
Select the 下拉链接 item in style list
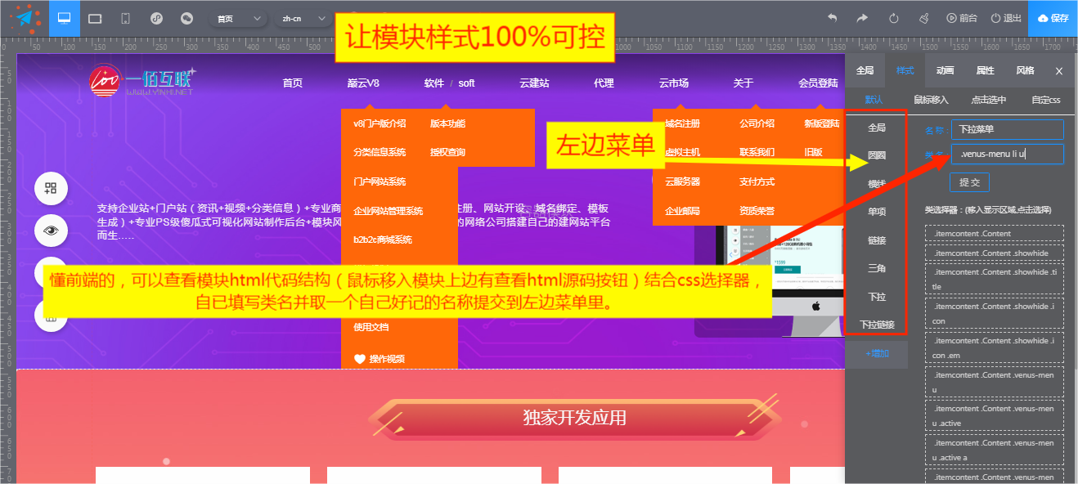pyautogui.click(x=877, y=325)
